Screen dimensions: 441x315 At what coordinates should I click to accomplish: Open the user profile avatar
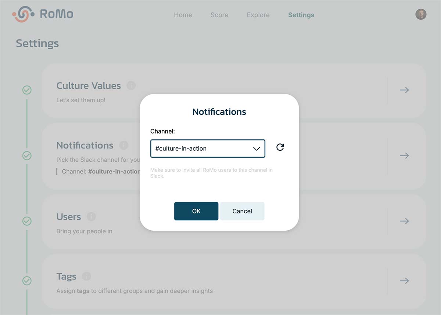(x=421, y=14)
